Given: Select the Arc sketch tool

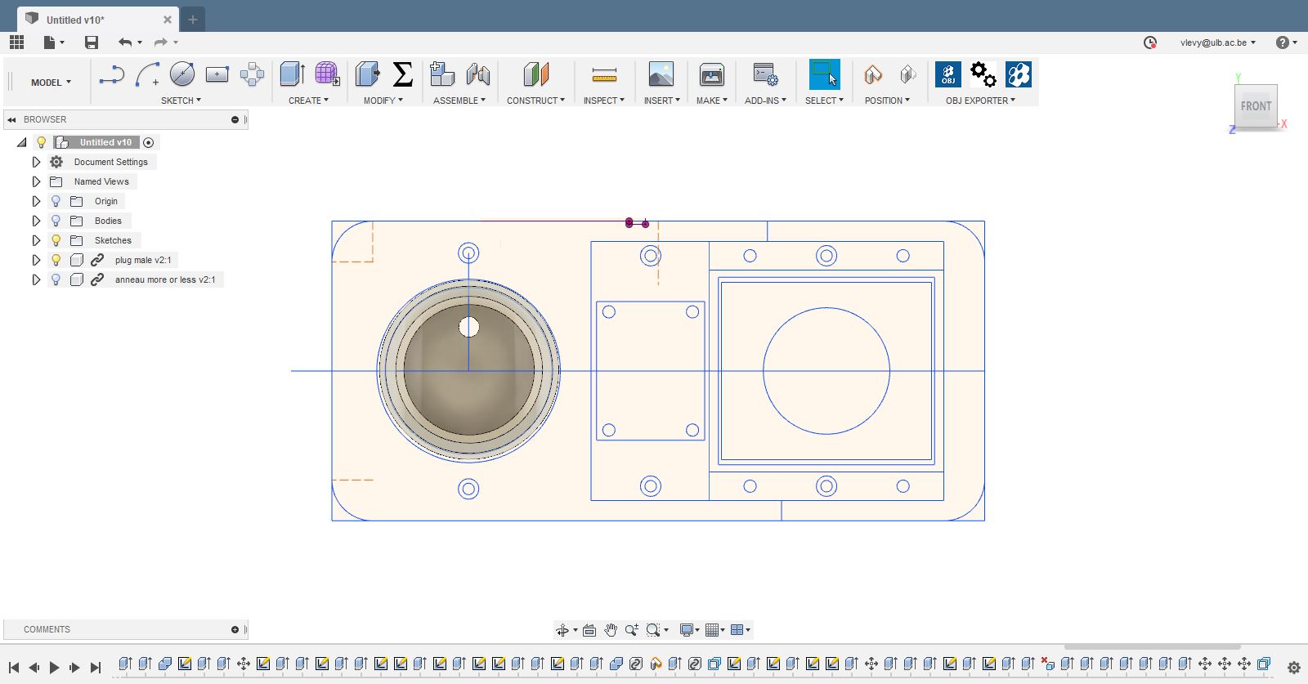Looking at the screenshot, I should point(147,75).
